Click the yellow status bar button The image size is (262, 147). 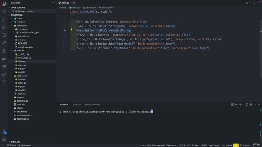236,145
